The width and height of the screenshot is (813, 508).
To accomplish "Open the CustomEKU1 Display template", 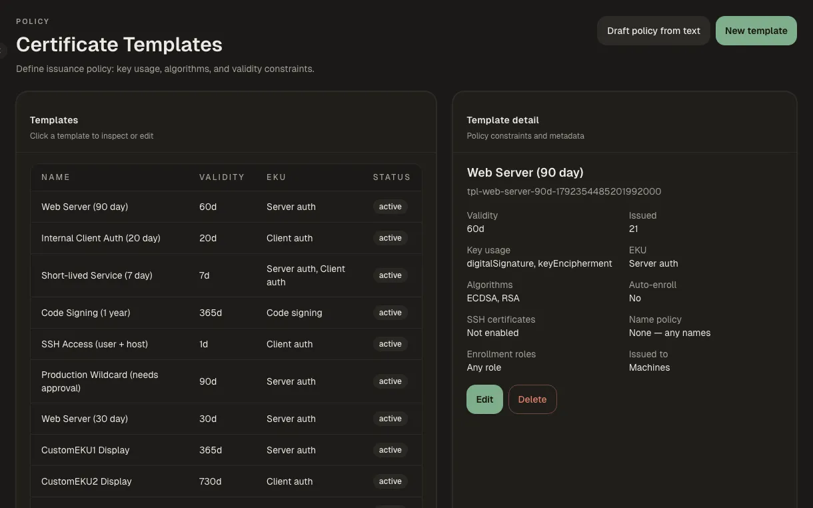I will 226,450.
